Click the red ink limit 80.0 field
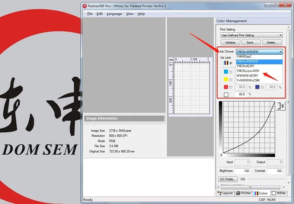 click(x=241, y=87)
